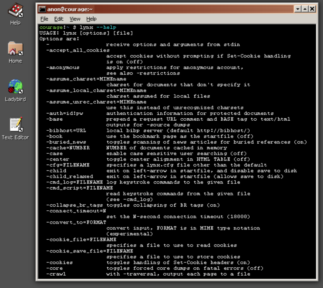Click the '-accept_all_cookies' option text
Screen dimensions: 323x288
click(78, 50)
